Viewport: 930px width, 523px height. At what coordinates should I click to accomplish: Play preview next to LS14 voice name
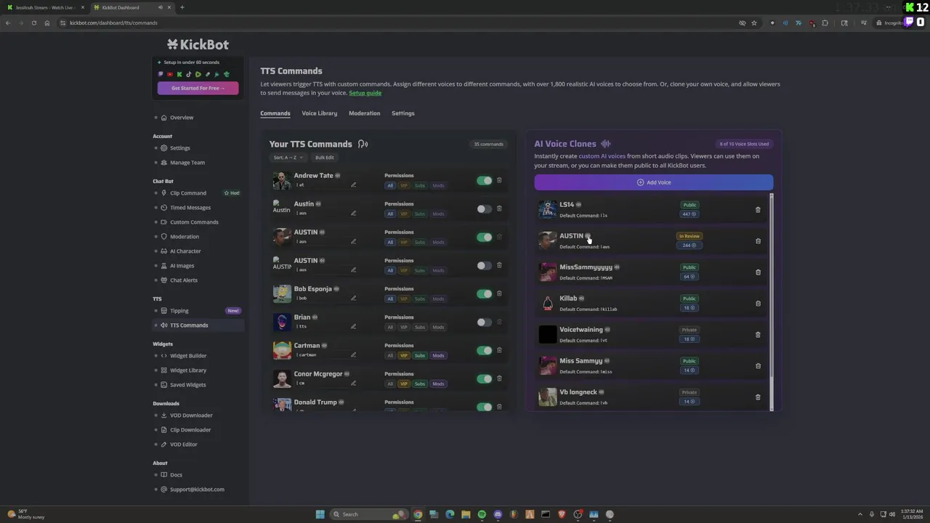(x=578, y=205)
